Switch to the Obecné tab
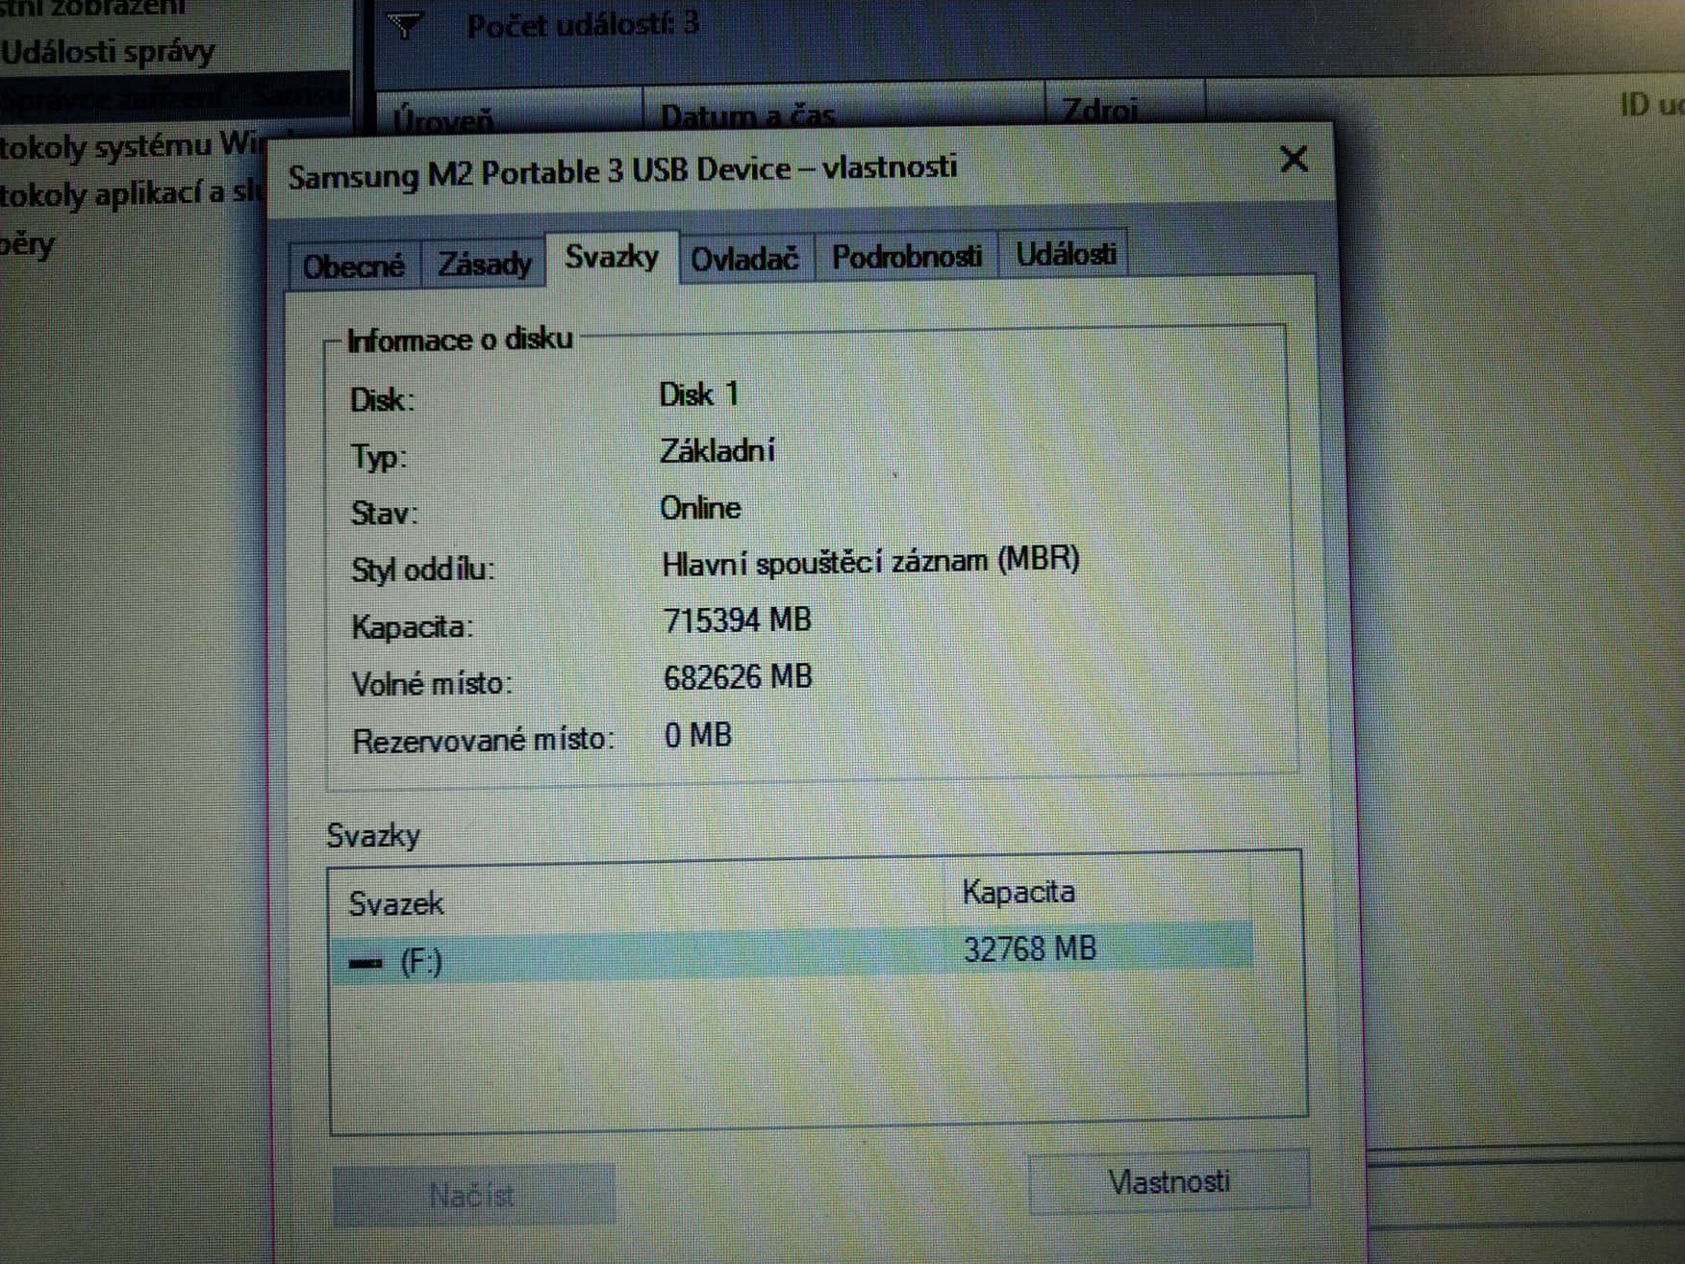The height and width of the screenshot is (1264, 1685). point(354,265)
